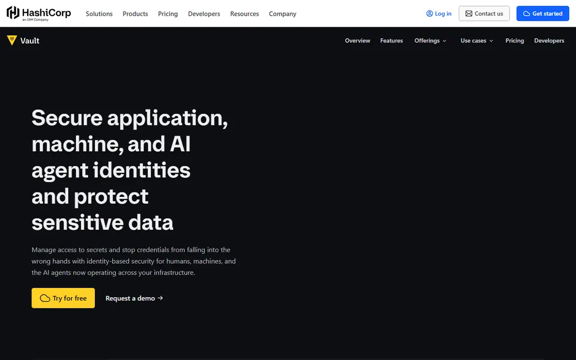Click the "an IBM Company" tagline
This screenshot has height=360, width=576.
[35, 20]
